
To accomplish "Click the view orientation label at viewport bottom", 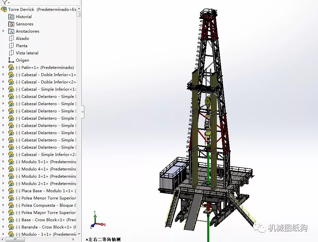I will [103, 240].
